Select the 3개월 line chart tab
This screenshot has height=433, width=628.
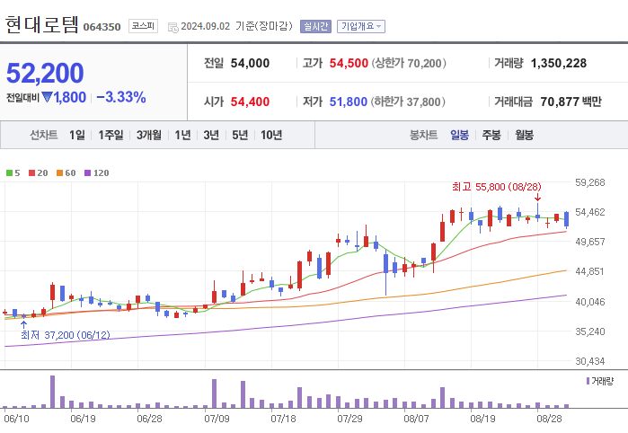[148, 135]
